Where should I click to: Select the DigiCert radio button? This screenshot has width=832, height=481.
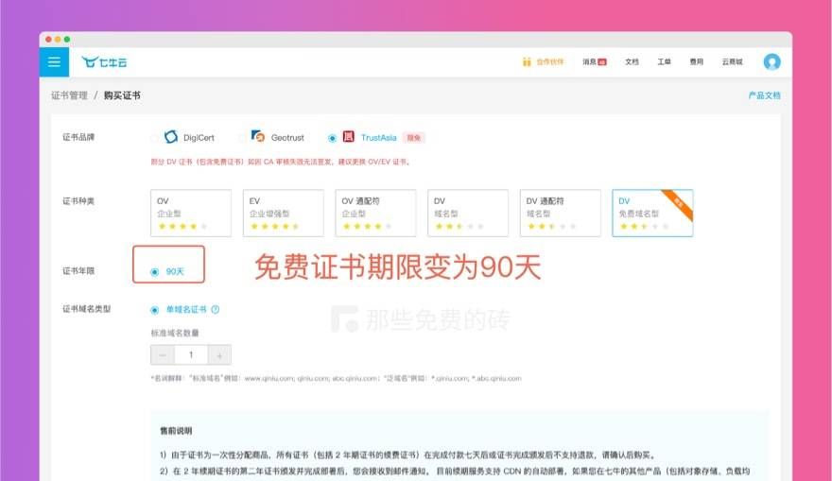[x=154, y=138]
